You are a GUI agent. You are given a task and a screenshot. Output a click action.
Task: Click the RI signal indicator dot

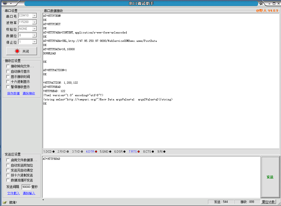click(x=164, y=152)
